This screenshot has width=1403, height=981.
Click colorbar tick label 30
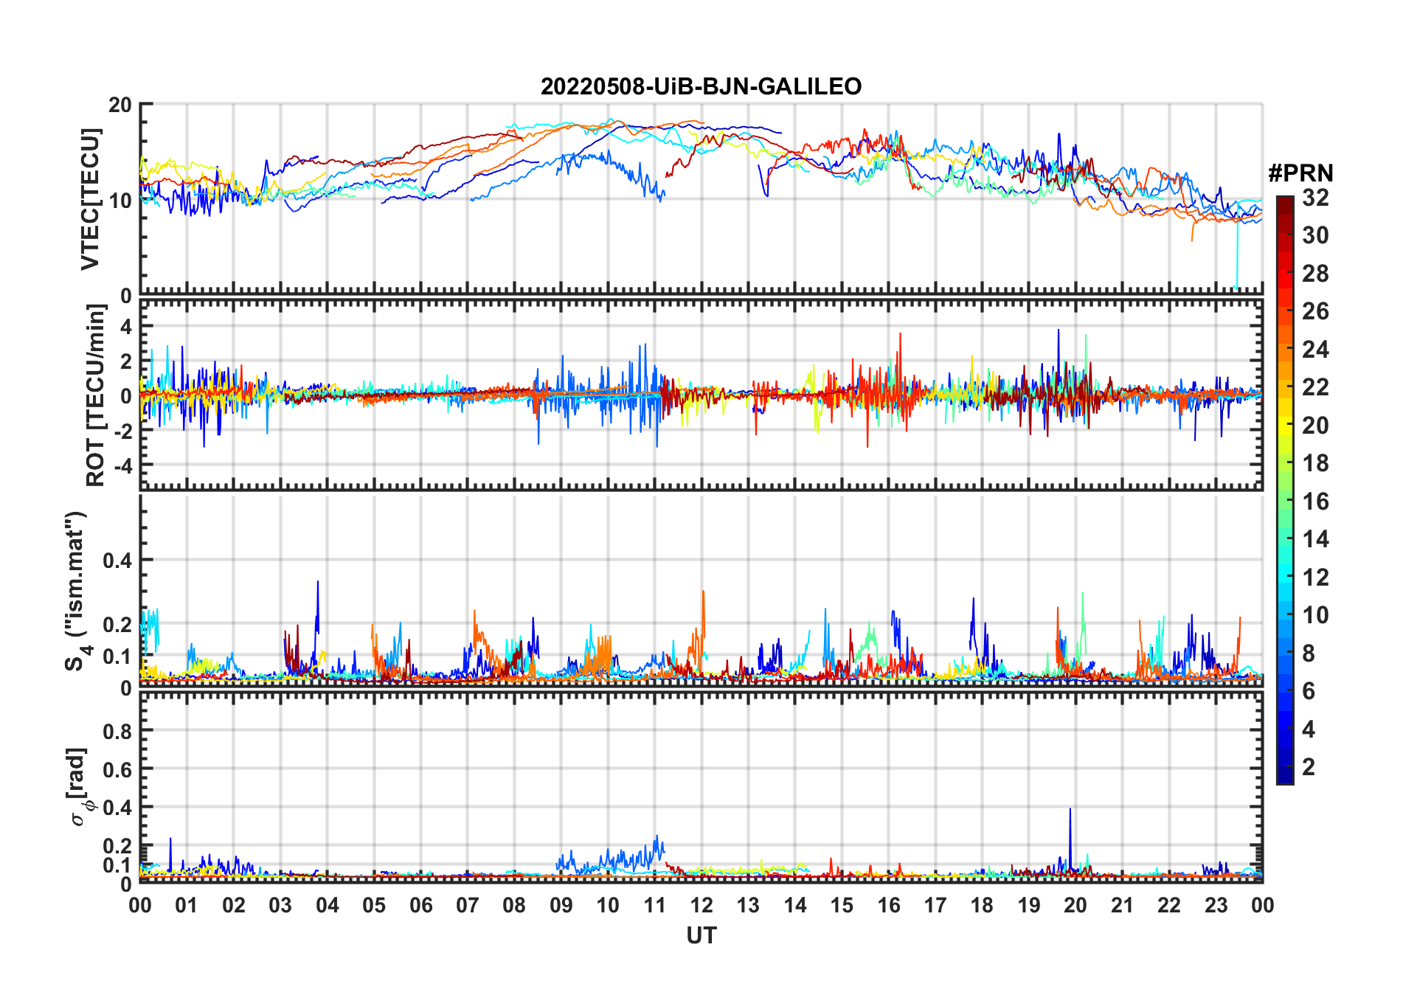click(1315, 235)
